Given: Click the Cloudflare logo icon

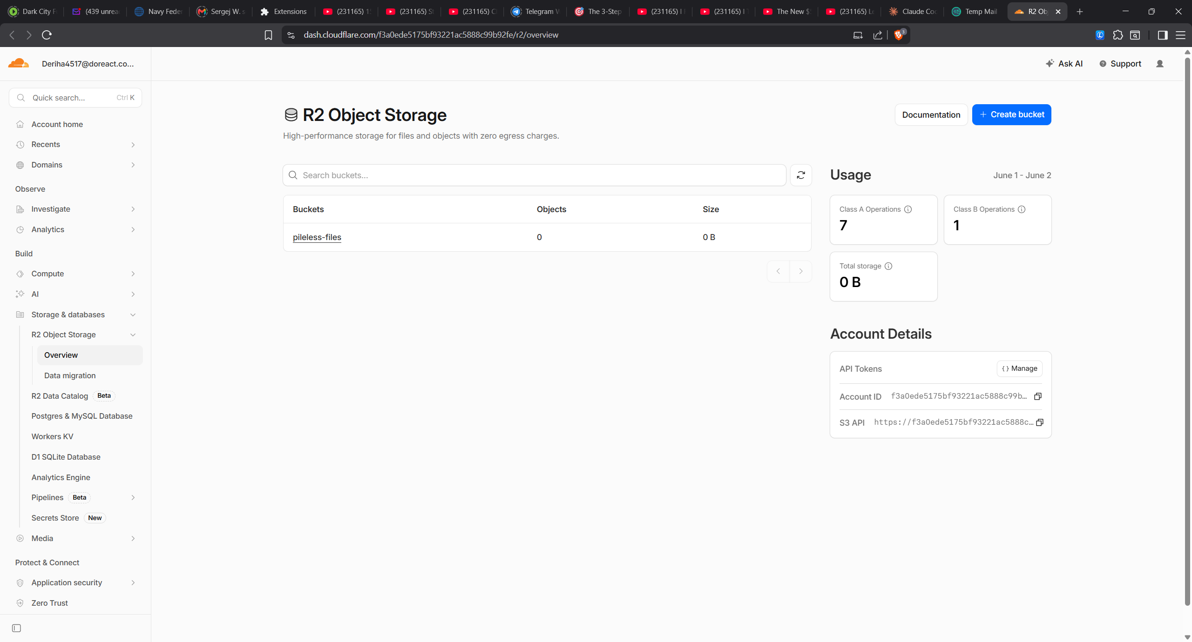Looking at the screenshot, I should 19,63.
